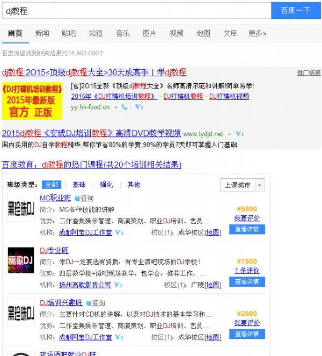Expand the dropdown arrow after www.lydjd.net
Viewport: 322px width, 356px height.
click(229, 134)
